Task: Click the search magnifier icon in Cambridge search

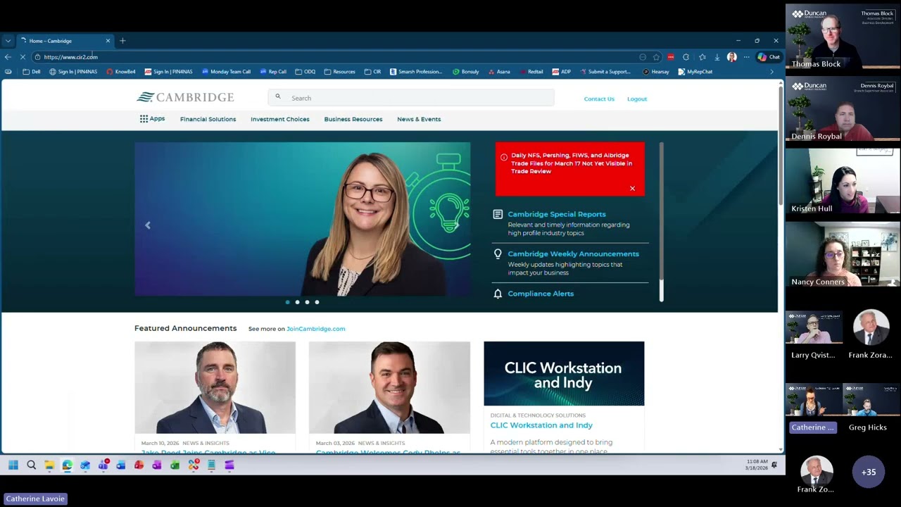Action: point(278,97)
